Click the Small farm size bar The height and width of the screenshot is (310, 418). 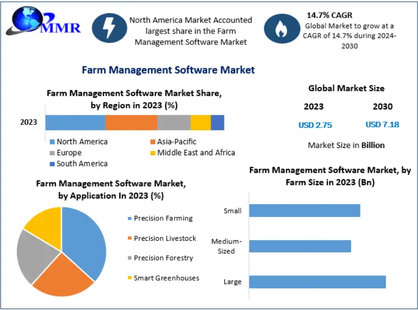[x=304, y=210]
